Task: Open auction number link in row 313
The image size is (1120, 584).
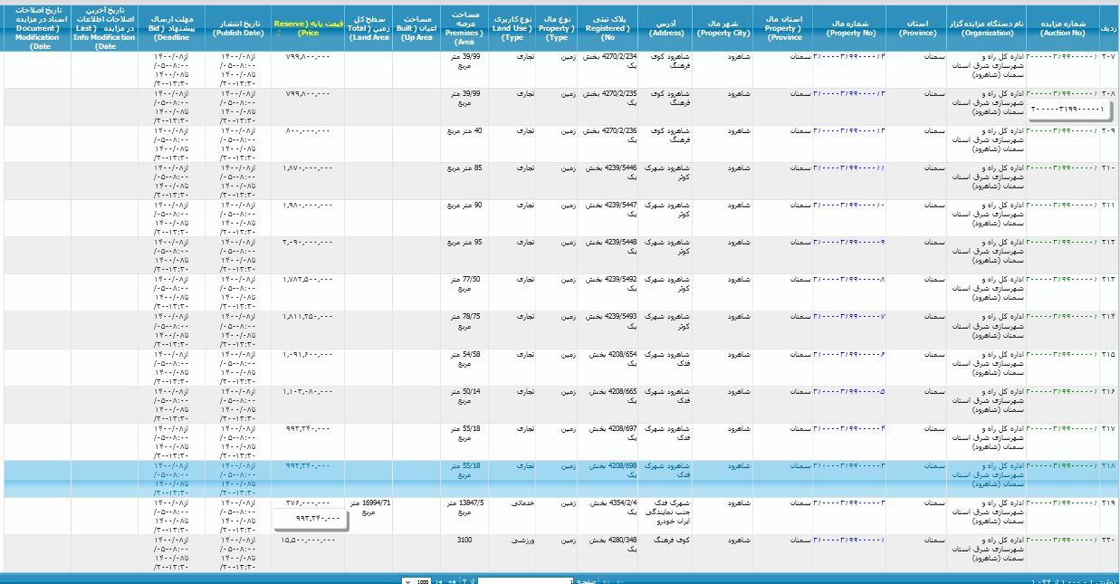Action: click(x=1061, y=279)
